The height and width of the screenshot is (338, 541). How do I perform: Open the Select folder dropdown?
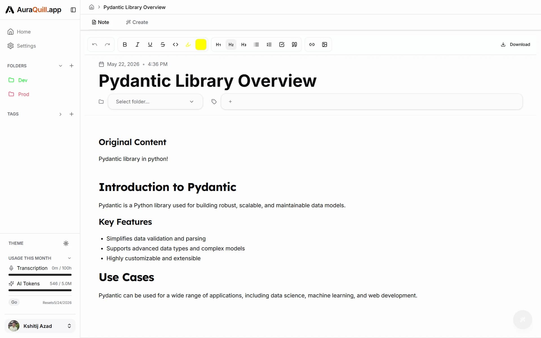(155, 102)
